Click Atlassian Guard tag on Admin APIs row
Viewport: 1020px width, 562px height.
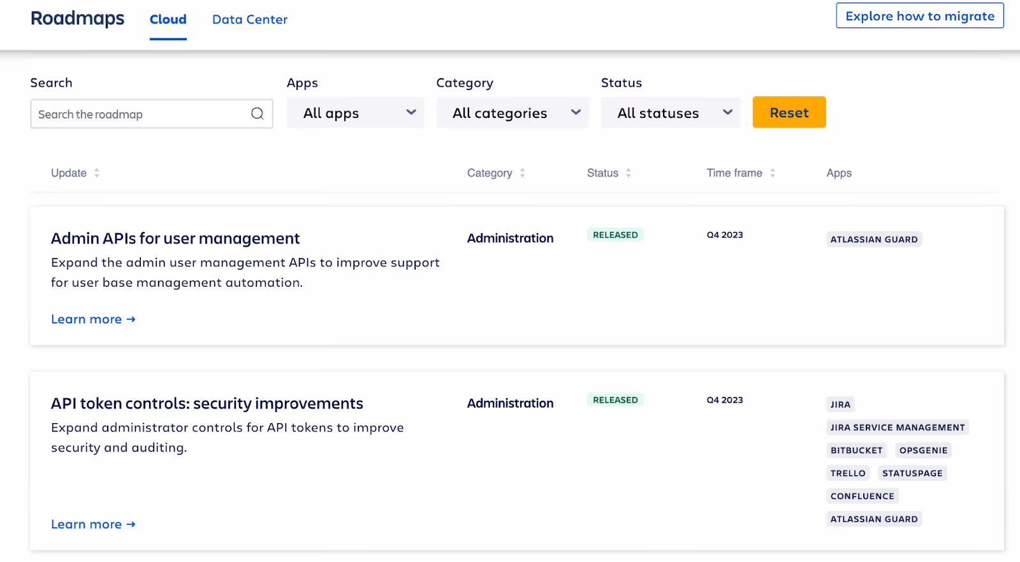874,240
